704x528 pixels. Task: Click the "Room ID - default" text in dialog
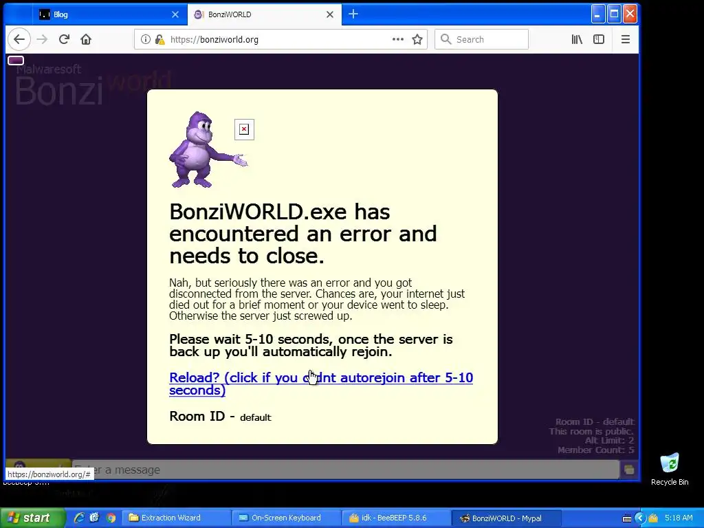pyautogui.click(x=220, y=417)
